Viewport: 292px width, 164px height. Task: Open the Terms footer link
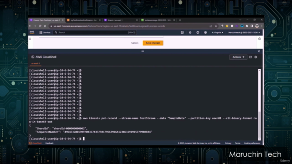237,143
